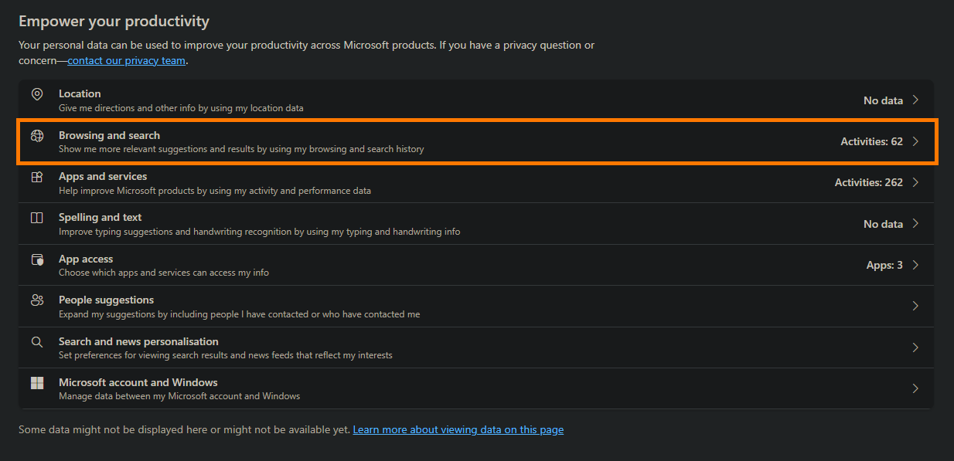The image size is (954, 461).
Task: Expand Search and news personalisation chevron
Action: [x=915, y=347]
